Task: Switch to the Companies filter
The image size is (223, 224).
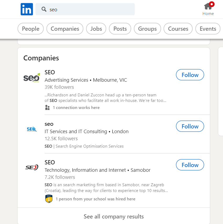Action: click(65, 29)
